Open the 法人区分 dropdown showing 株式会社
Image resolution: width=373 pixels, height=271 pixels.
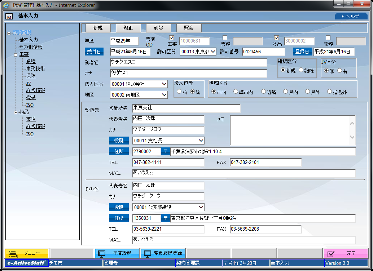(139, 84)
